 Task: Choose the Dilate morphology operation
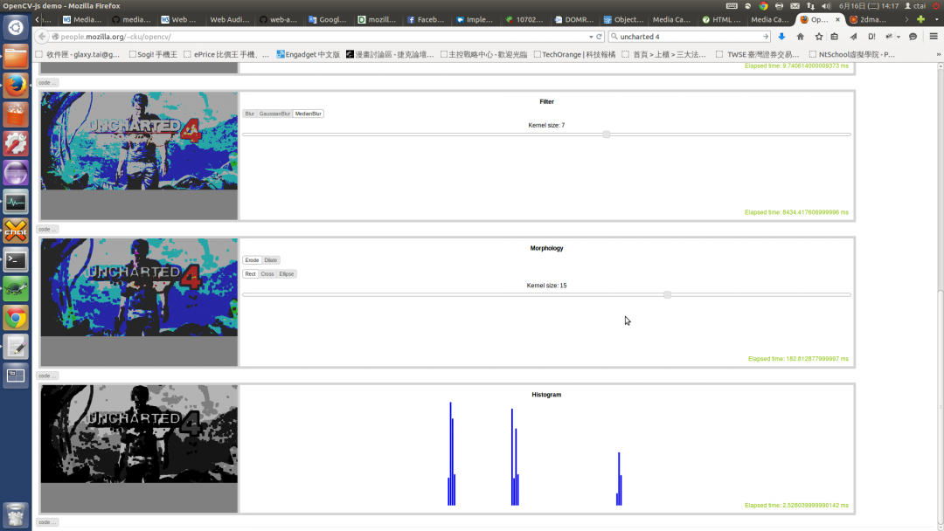click(271, 260)
